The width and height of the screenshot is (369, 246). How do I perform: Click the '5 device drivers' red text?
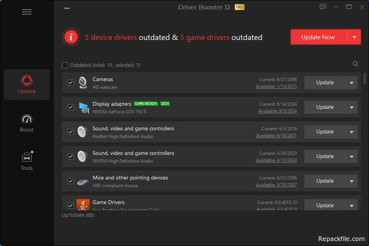111,37
